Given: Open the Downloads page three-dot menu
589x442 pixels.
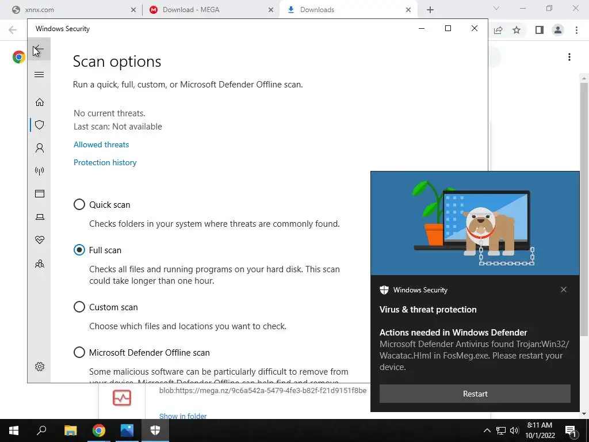Looking at the screenshot, I should pos(569,57).
